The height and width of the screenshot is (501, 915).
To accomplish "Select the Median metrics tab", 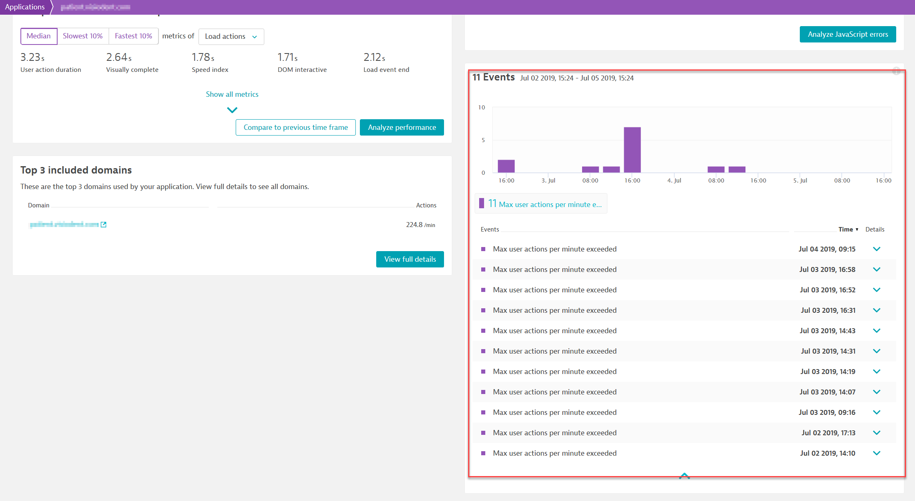I will (39, 36).
